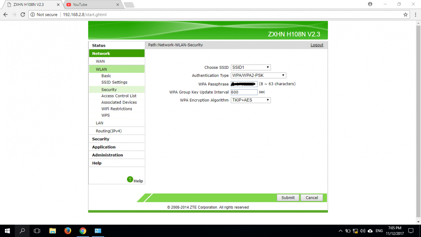Click the ENG language indicator
The image size is (421, 237).
pos(379,231)
